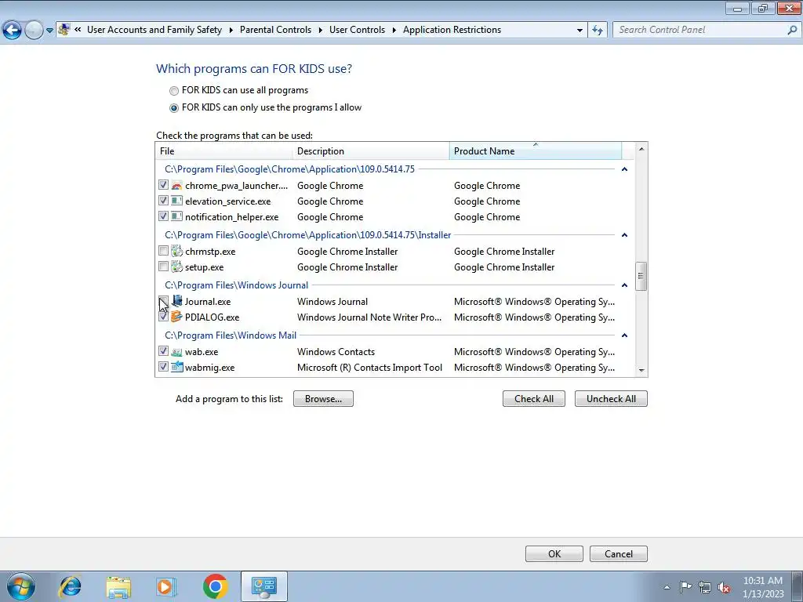
Task: Sort by the File column header
Action: click(223, 151)
